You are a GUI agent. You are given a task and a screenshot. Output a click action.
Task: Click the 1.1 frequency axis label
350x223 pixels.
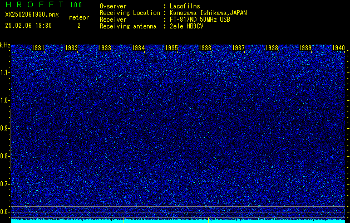click(x=5, y=72)
